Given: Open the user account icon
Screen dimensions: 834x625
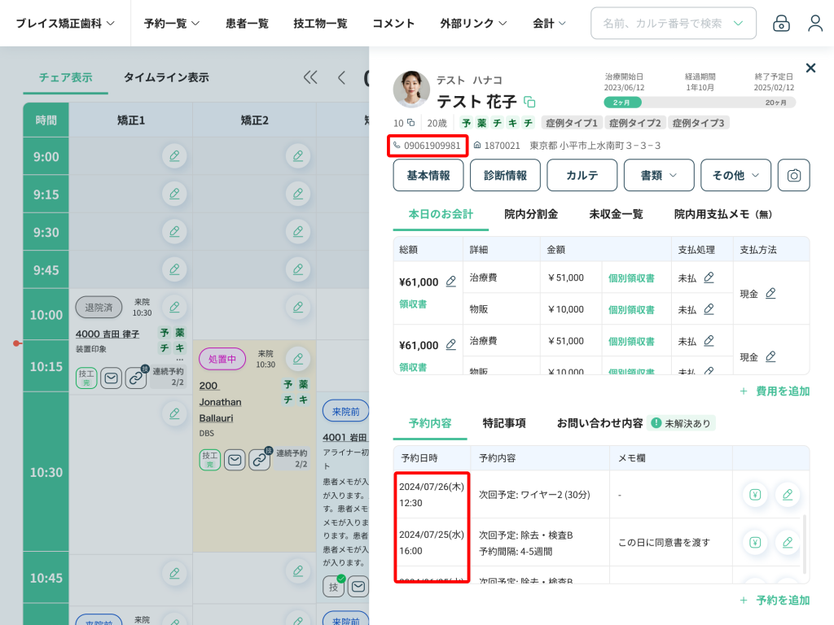Looking at the screenshot, I should click(x=815, y=24).
